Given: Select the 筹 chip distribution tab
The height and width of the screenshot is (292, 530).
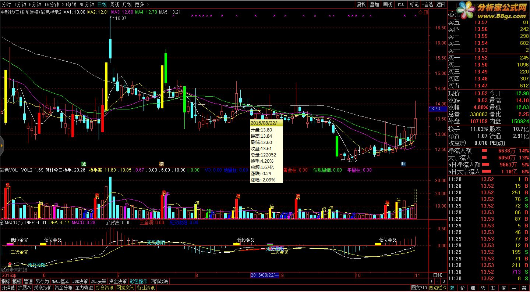Looking at the screenshot, I should click(x=524, y=288).
